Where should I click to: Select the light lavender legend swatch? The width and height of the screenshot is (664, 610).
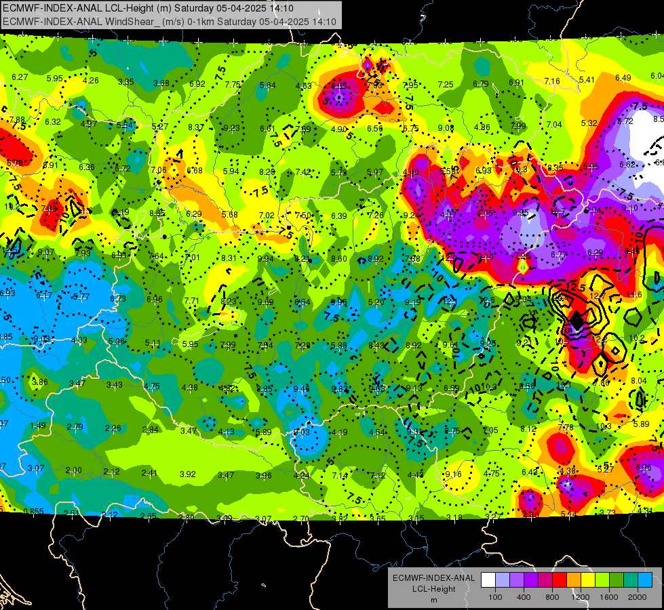click(503, 579)
